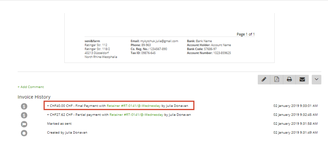The image size is (328, 153).
Task: Click the pencil edit invoice icon
Action: [264, 80]
